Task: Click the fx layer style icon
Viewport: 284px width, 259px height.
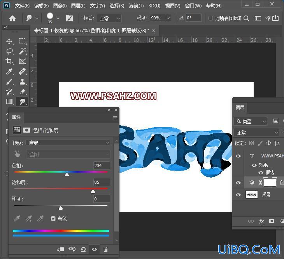Action: 261,221
